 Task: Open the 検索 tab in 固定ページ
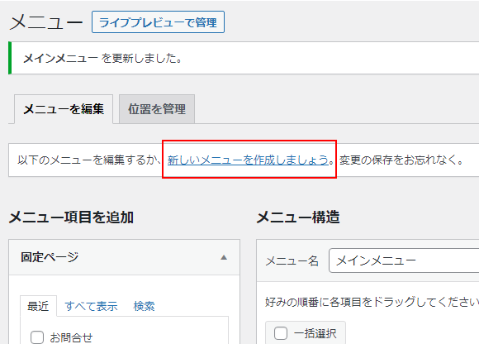point(144,306)
